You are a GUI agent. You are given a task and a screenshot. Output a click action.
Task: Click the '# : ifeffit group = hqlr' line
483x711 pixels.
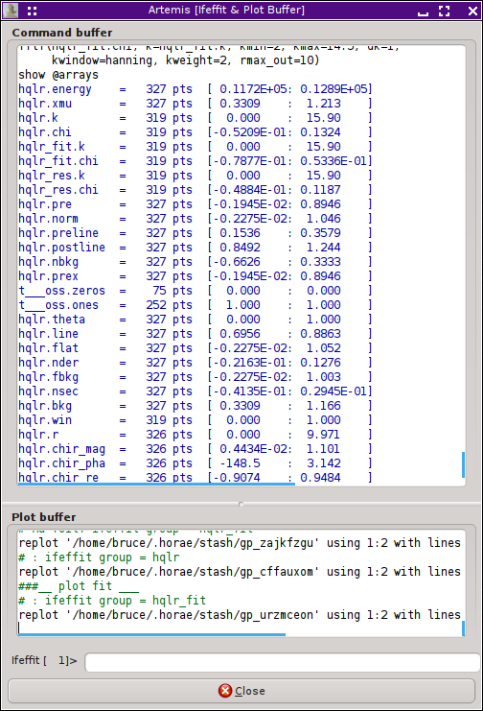(x=99, y=557)
